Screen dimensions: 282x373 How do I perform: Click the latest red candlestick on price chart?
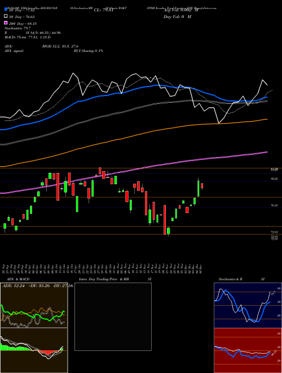click(x=202, y=185)
